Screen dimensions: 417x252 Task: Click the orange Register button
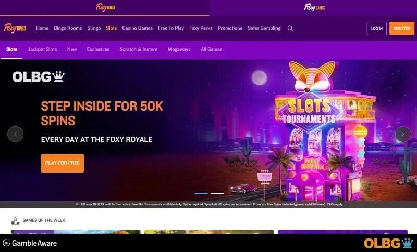(402, 29)
